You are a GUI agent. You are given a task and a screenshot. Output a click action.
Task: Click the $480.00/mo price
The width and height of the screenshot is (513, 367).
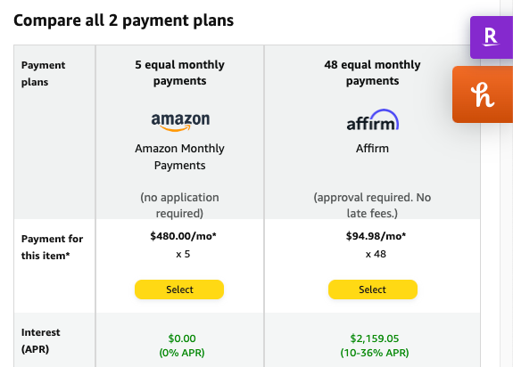pyautogui.click(x=183, y=236)
